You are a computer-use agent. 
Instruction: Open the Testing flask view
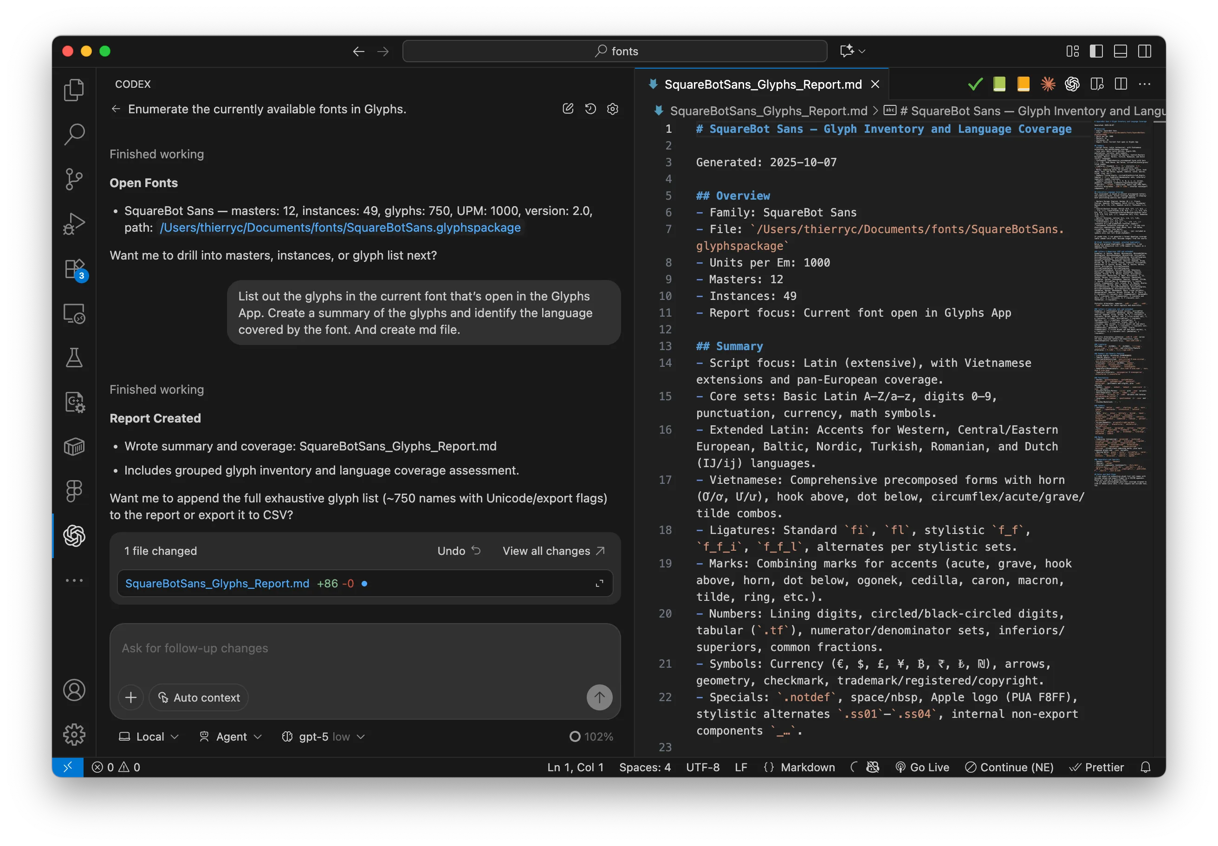(74, 358)
